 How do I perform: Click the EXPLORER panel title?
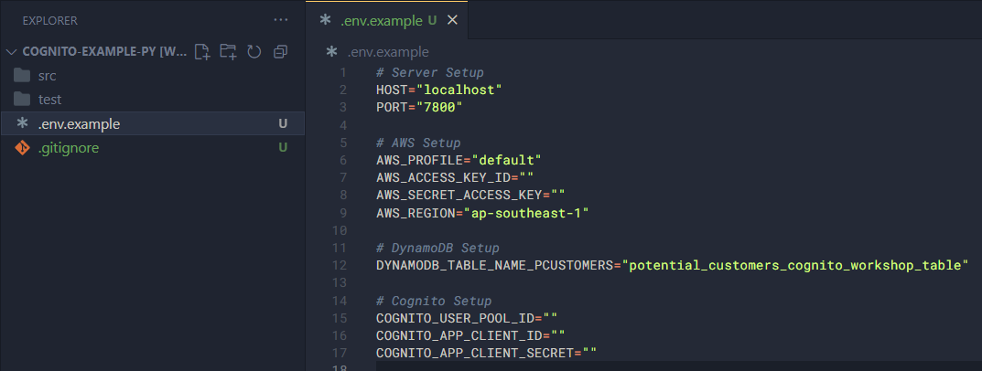coord(49,19)
